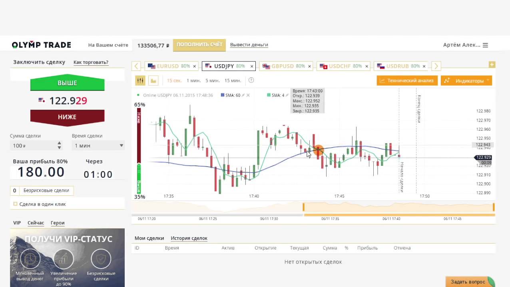Click the orange timeline scrollbar under the chart
Image resolution: width=510 pixels, height=287 pixels.
click(x=399, y=215)
